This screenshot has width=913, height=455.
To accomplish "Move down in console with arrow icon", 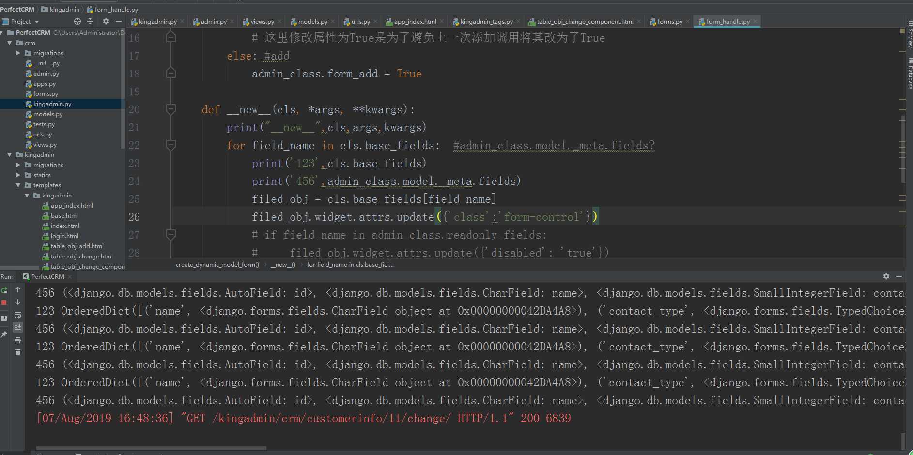I will pyautogui.click(x=18, y=302).
